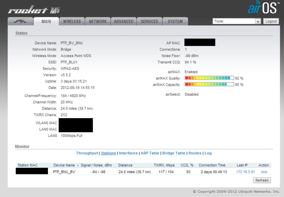Open the Log monitor link
This screenshot has height=197, width=284.
208,153
